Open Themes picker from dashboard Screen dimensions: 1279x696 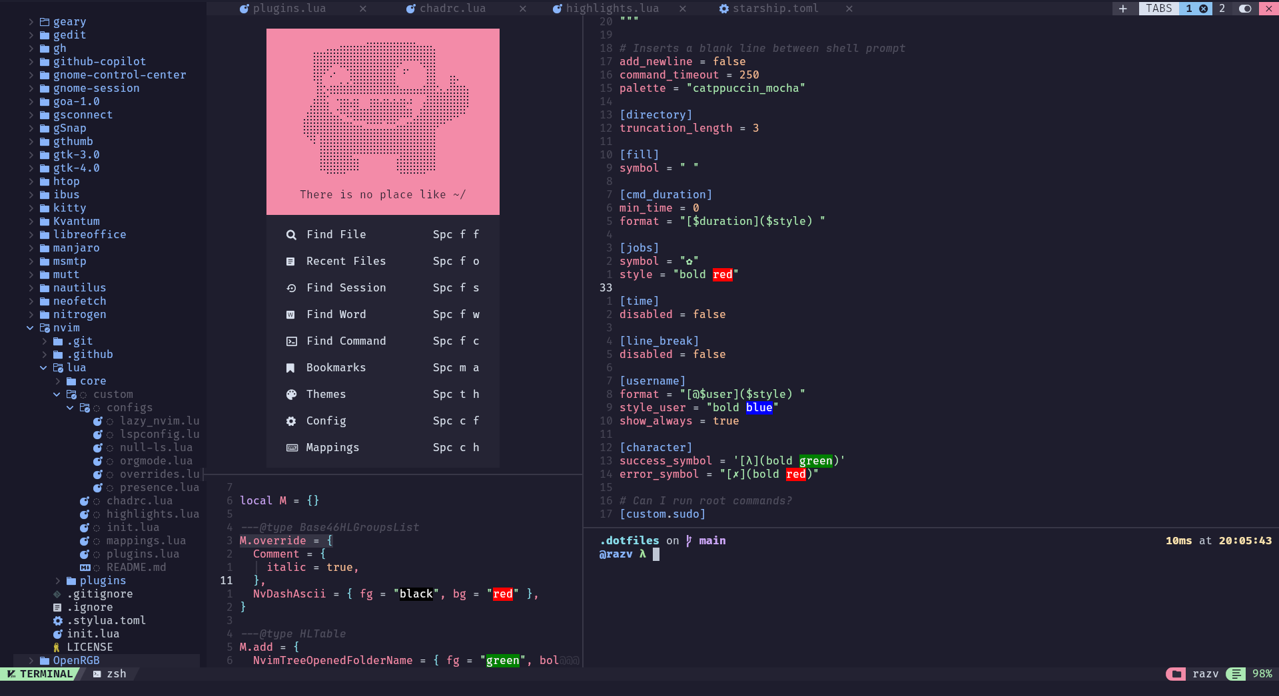pyautogui.click(x=383, y=395)
